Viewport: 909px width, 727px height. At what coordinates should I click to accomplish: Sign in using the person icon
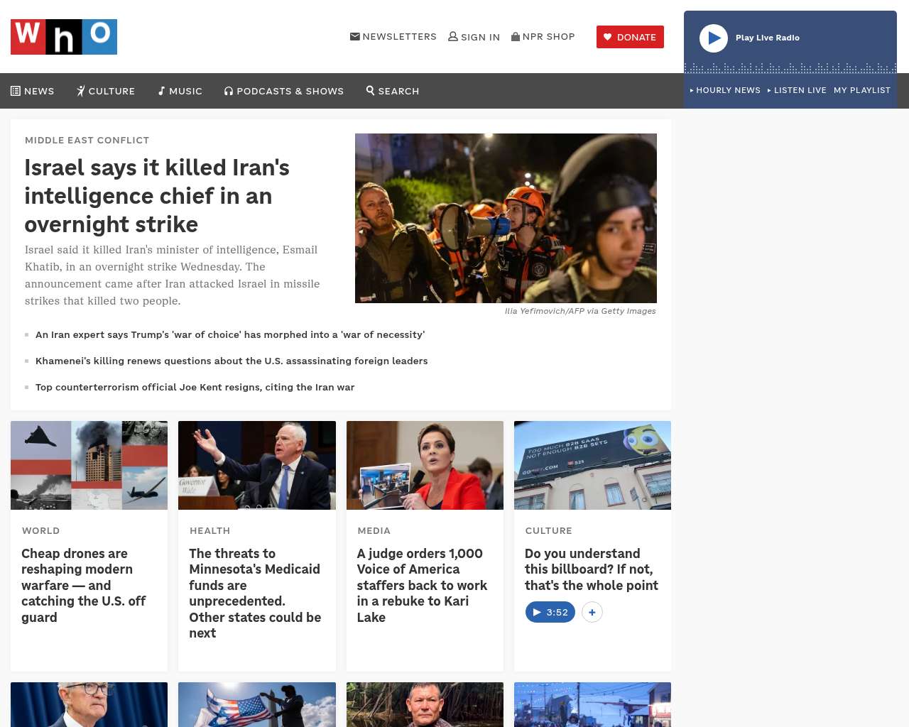pyautogui.click(x=453, y=37)
